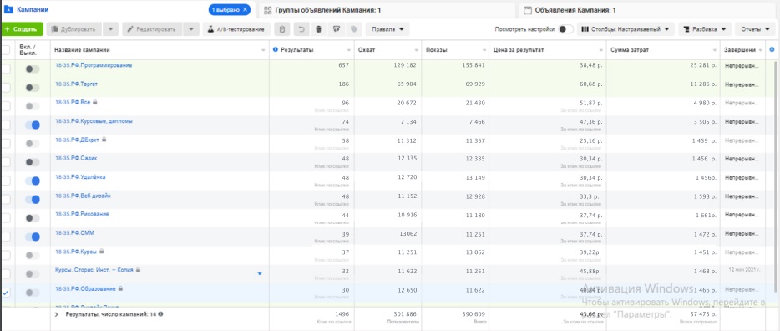Sort by the Результаты column arrow
This screenshot has height=331, width=780.
(349, 50)
